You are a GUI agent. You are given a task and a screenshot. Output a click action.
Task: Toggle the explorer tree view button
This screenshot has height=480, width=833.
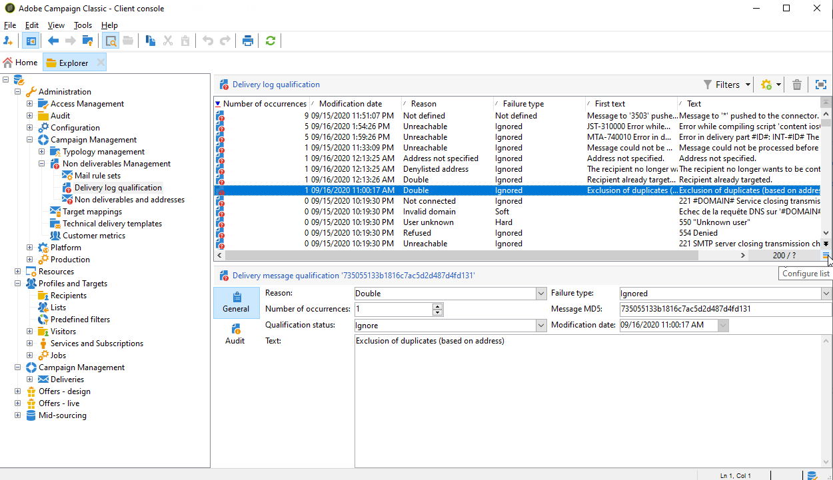[30, 41]
